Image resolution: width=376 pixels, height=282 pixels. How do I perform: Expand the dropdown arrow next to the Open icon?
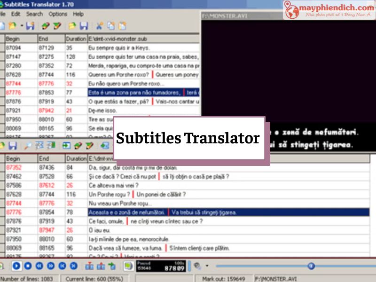(x=22, y=25)
